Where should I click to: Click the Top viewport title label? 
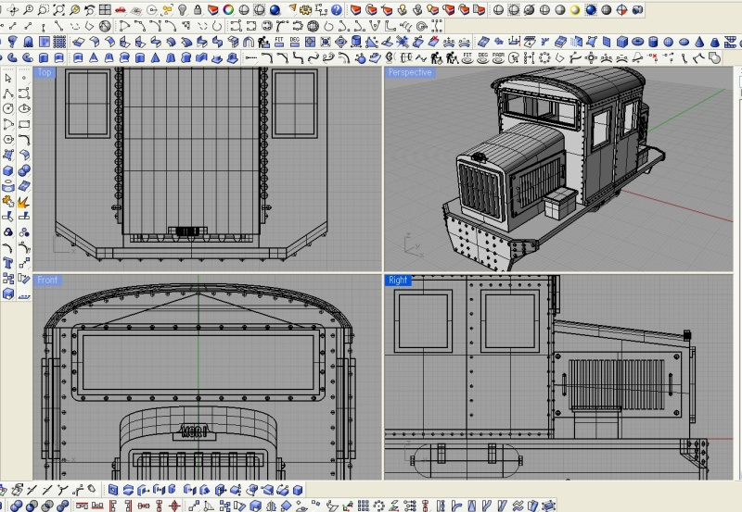click(x=45, y=72)
